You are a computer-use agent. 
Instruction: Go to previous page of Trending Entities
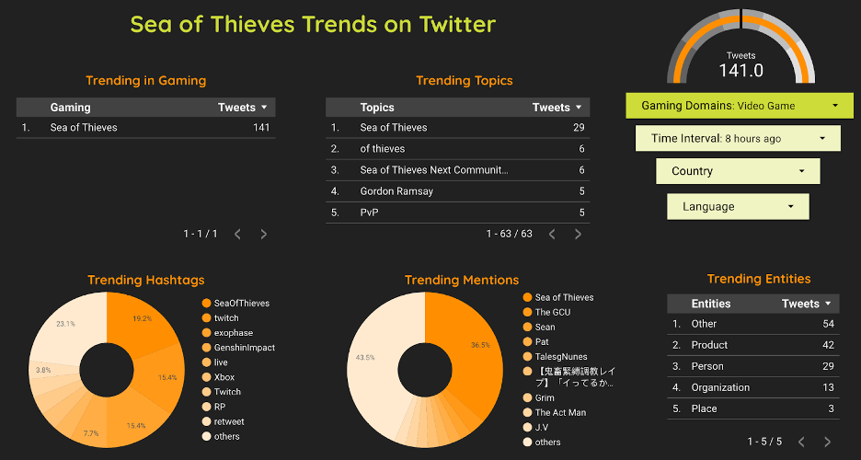(801, 442)
